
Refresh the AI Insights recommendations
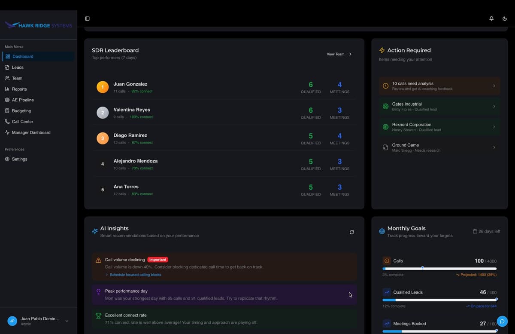[351, 232]
